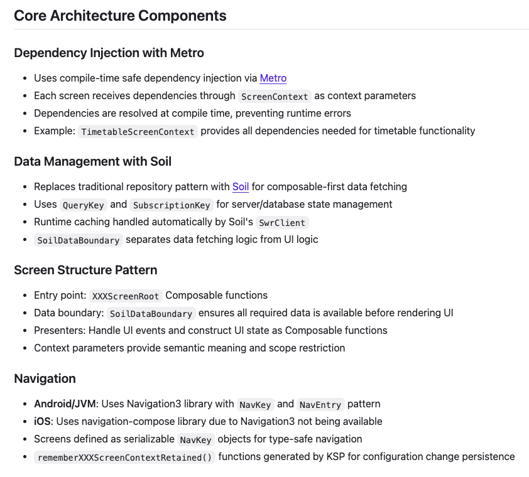The width and height of the screenshot is (529, 477).
Task: Open the Metro hyperlink
Action: pyautogui.click(x=273, y=78)
